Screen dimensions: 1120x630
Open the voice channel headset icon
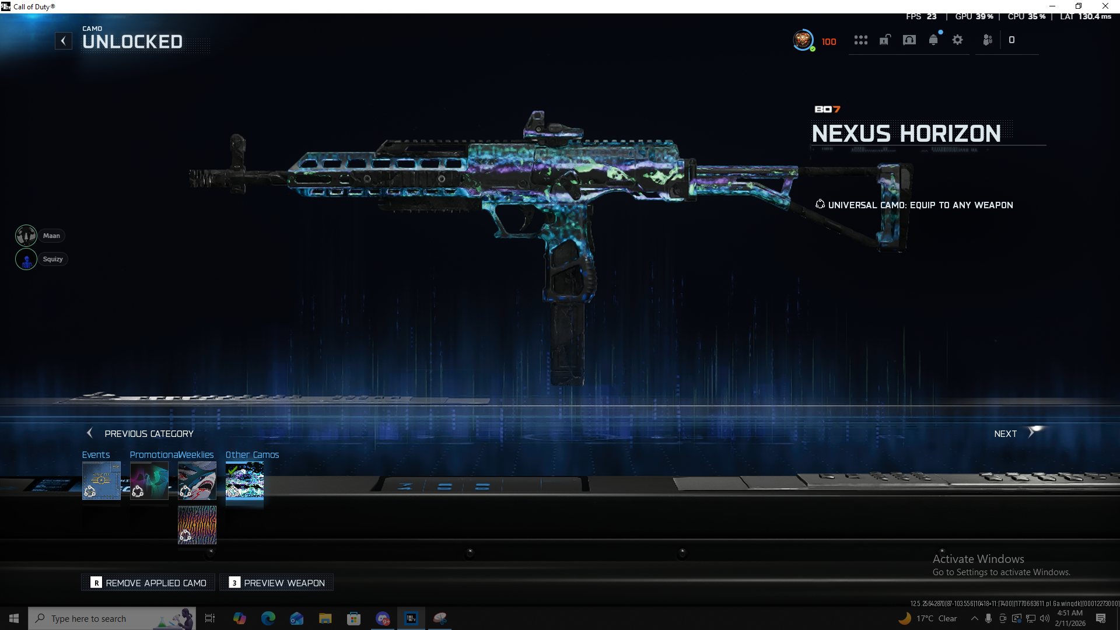point(909,40)
